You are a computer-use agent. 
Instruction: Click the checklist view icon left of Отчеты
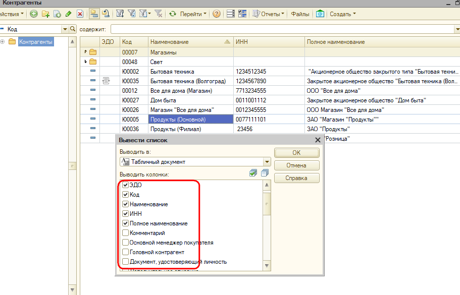click(242, 14)
